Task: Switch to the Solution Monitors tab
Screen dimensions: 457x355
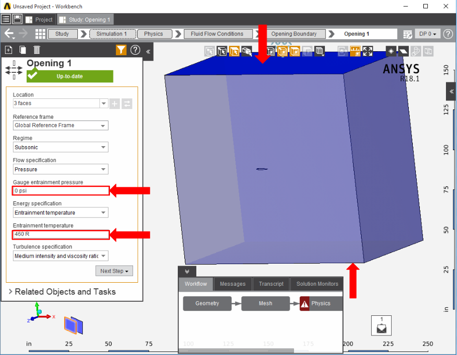Action: click(x=317, y=284)
